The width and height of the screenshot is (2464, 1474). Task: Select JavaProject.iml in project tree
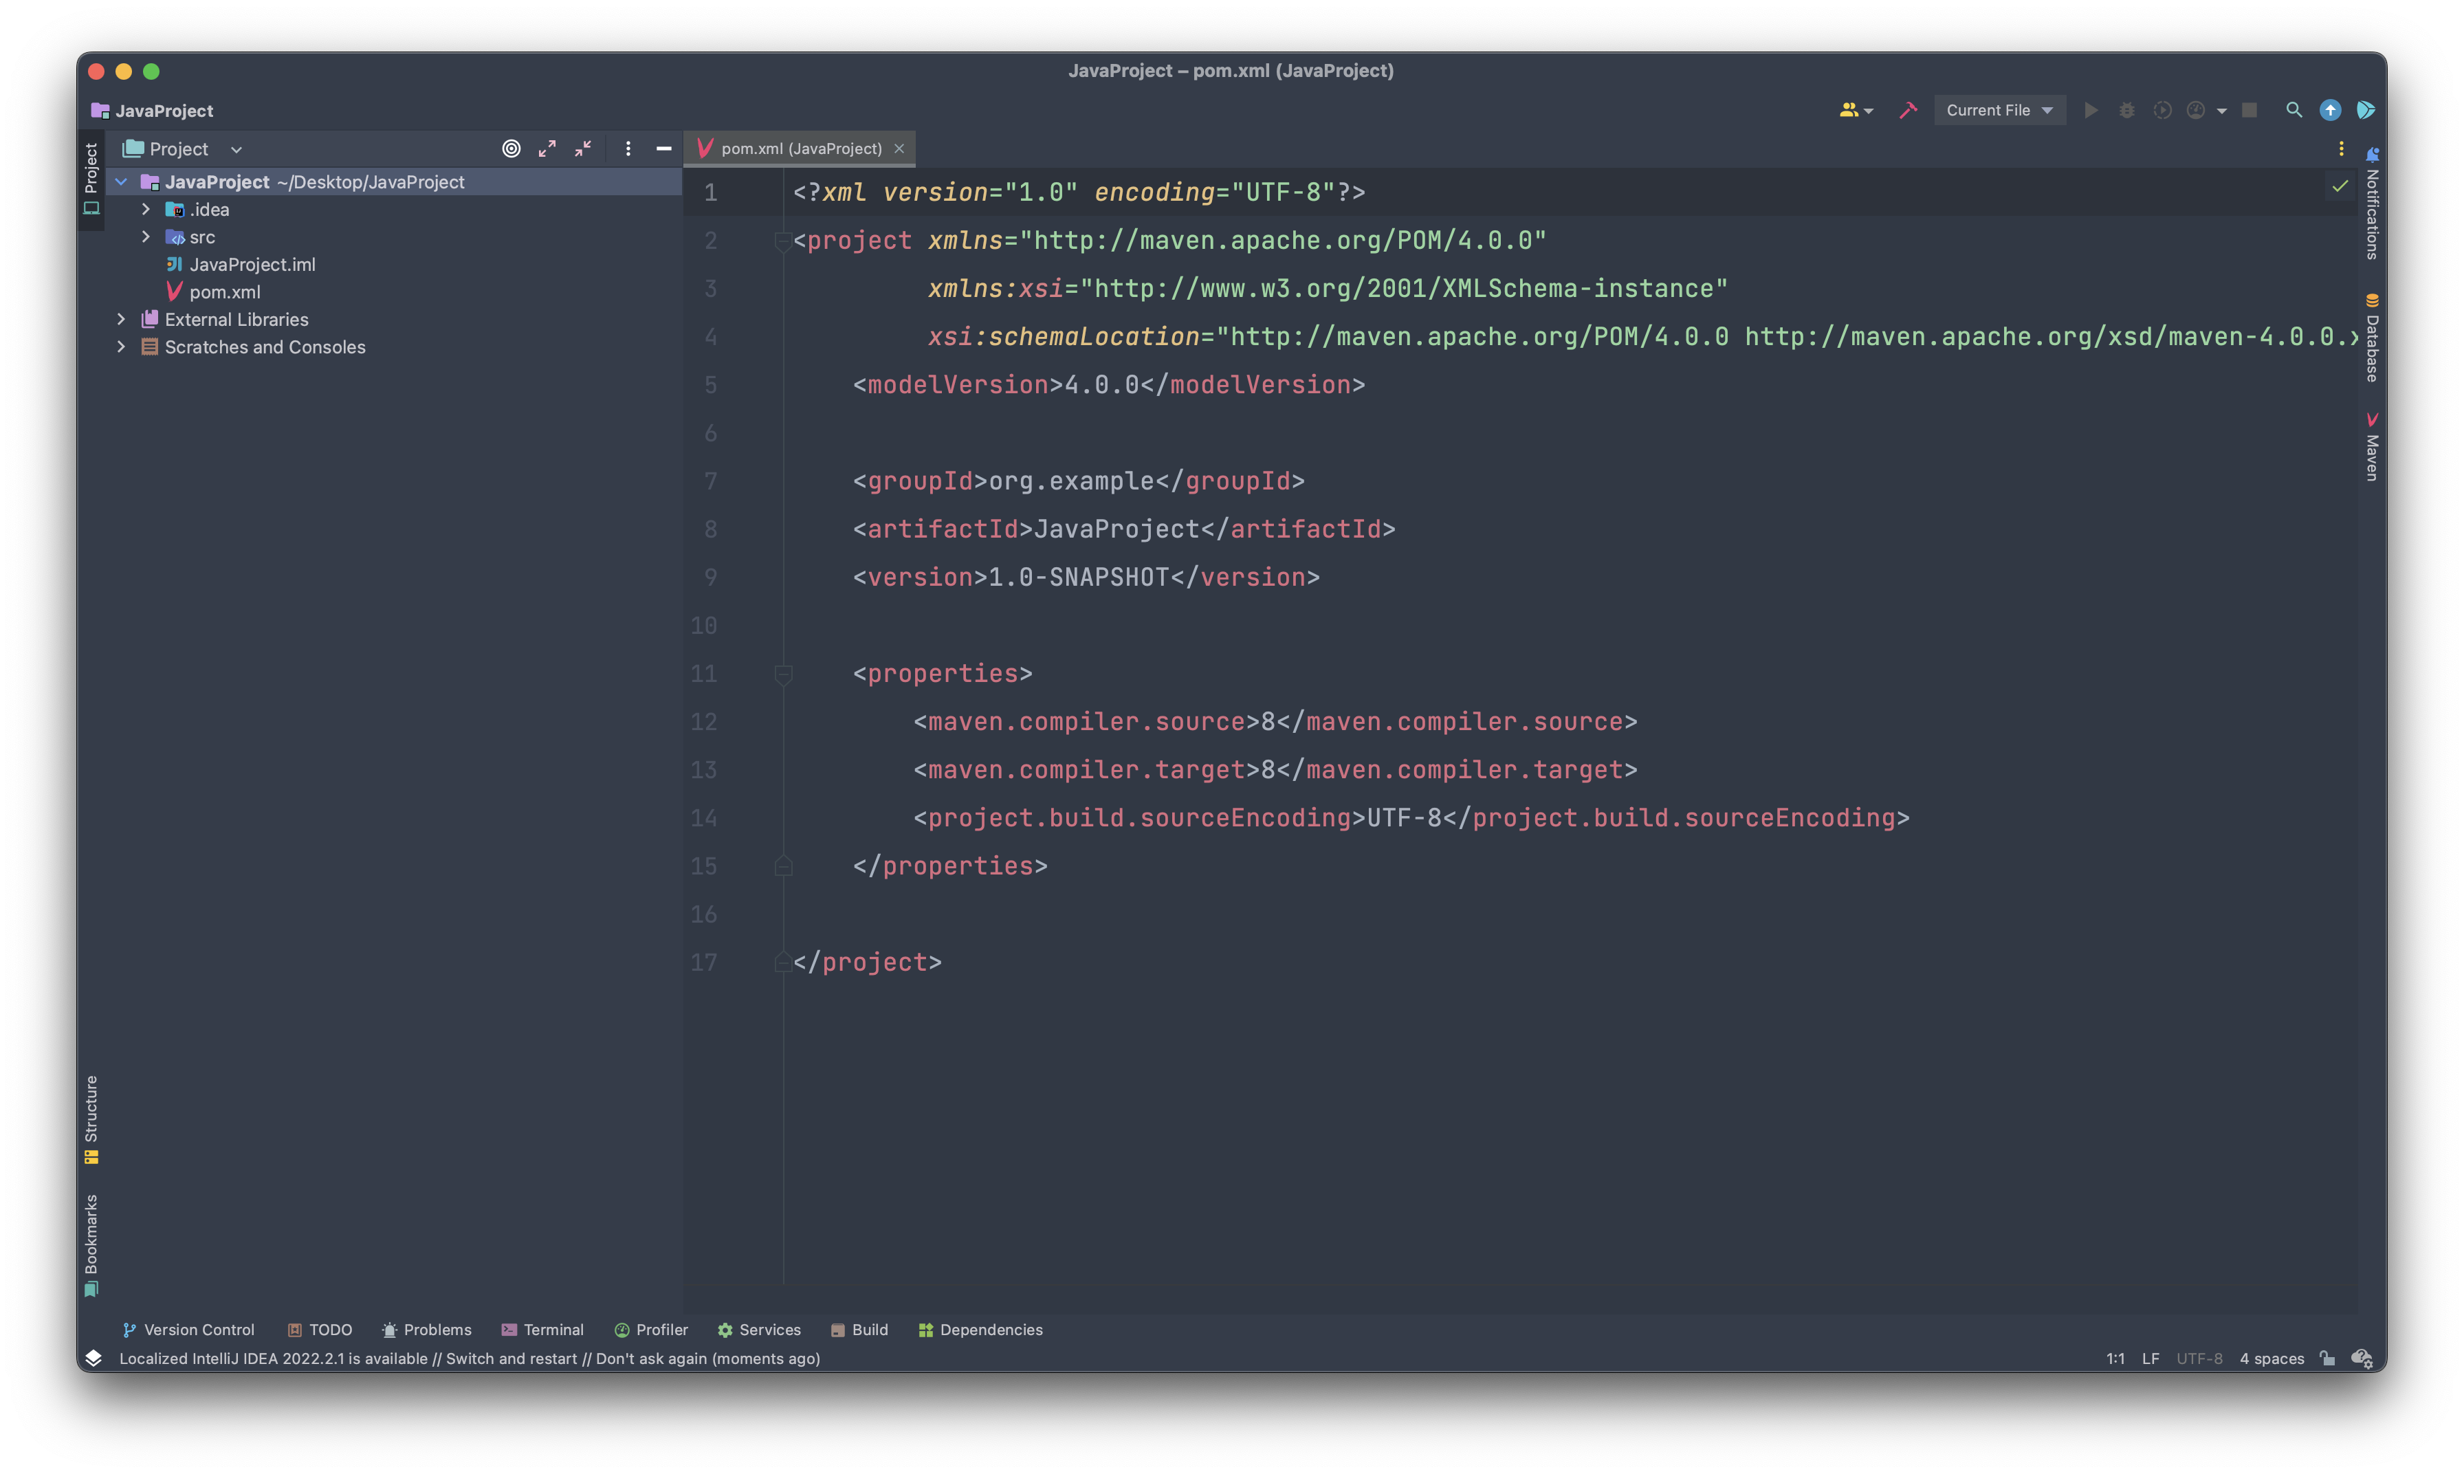tap(252, 264)
